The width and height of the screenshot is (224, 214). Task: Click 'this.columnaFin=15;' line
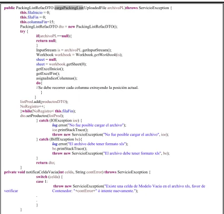(37, 22)
